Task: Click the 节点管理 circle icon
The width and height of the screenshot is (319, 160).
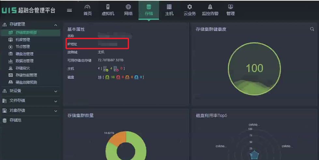Action: point(10,47)
